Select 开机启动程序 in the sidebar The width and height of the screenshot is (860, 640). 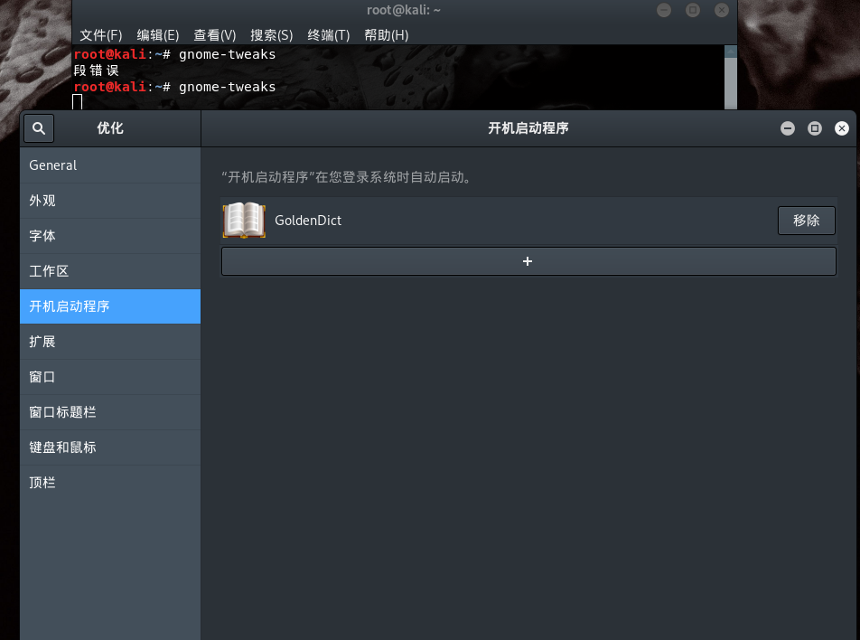point(110,306)
